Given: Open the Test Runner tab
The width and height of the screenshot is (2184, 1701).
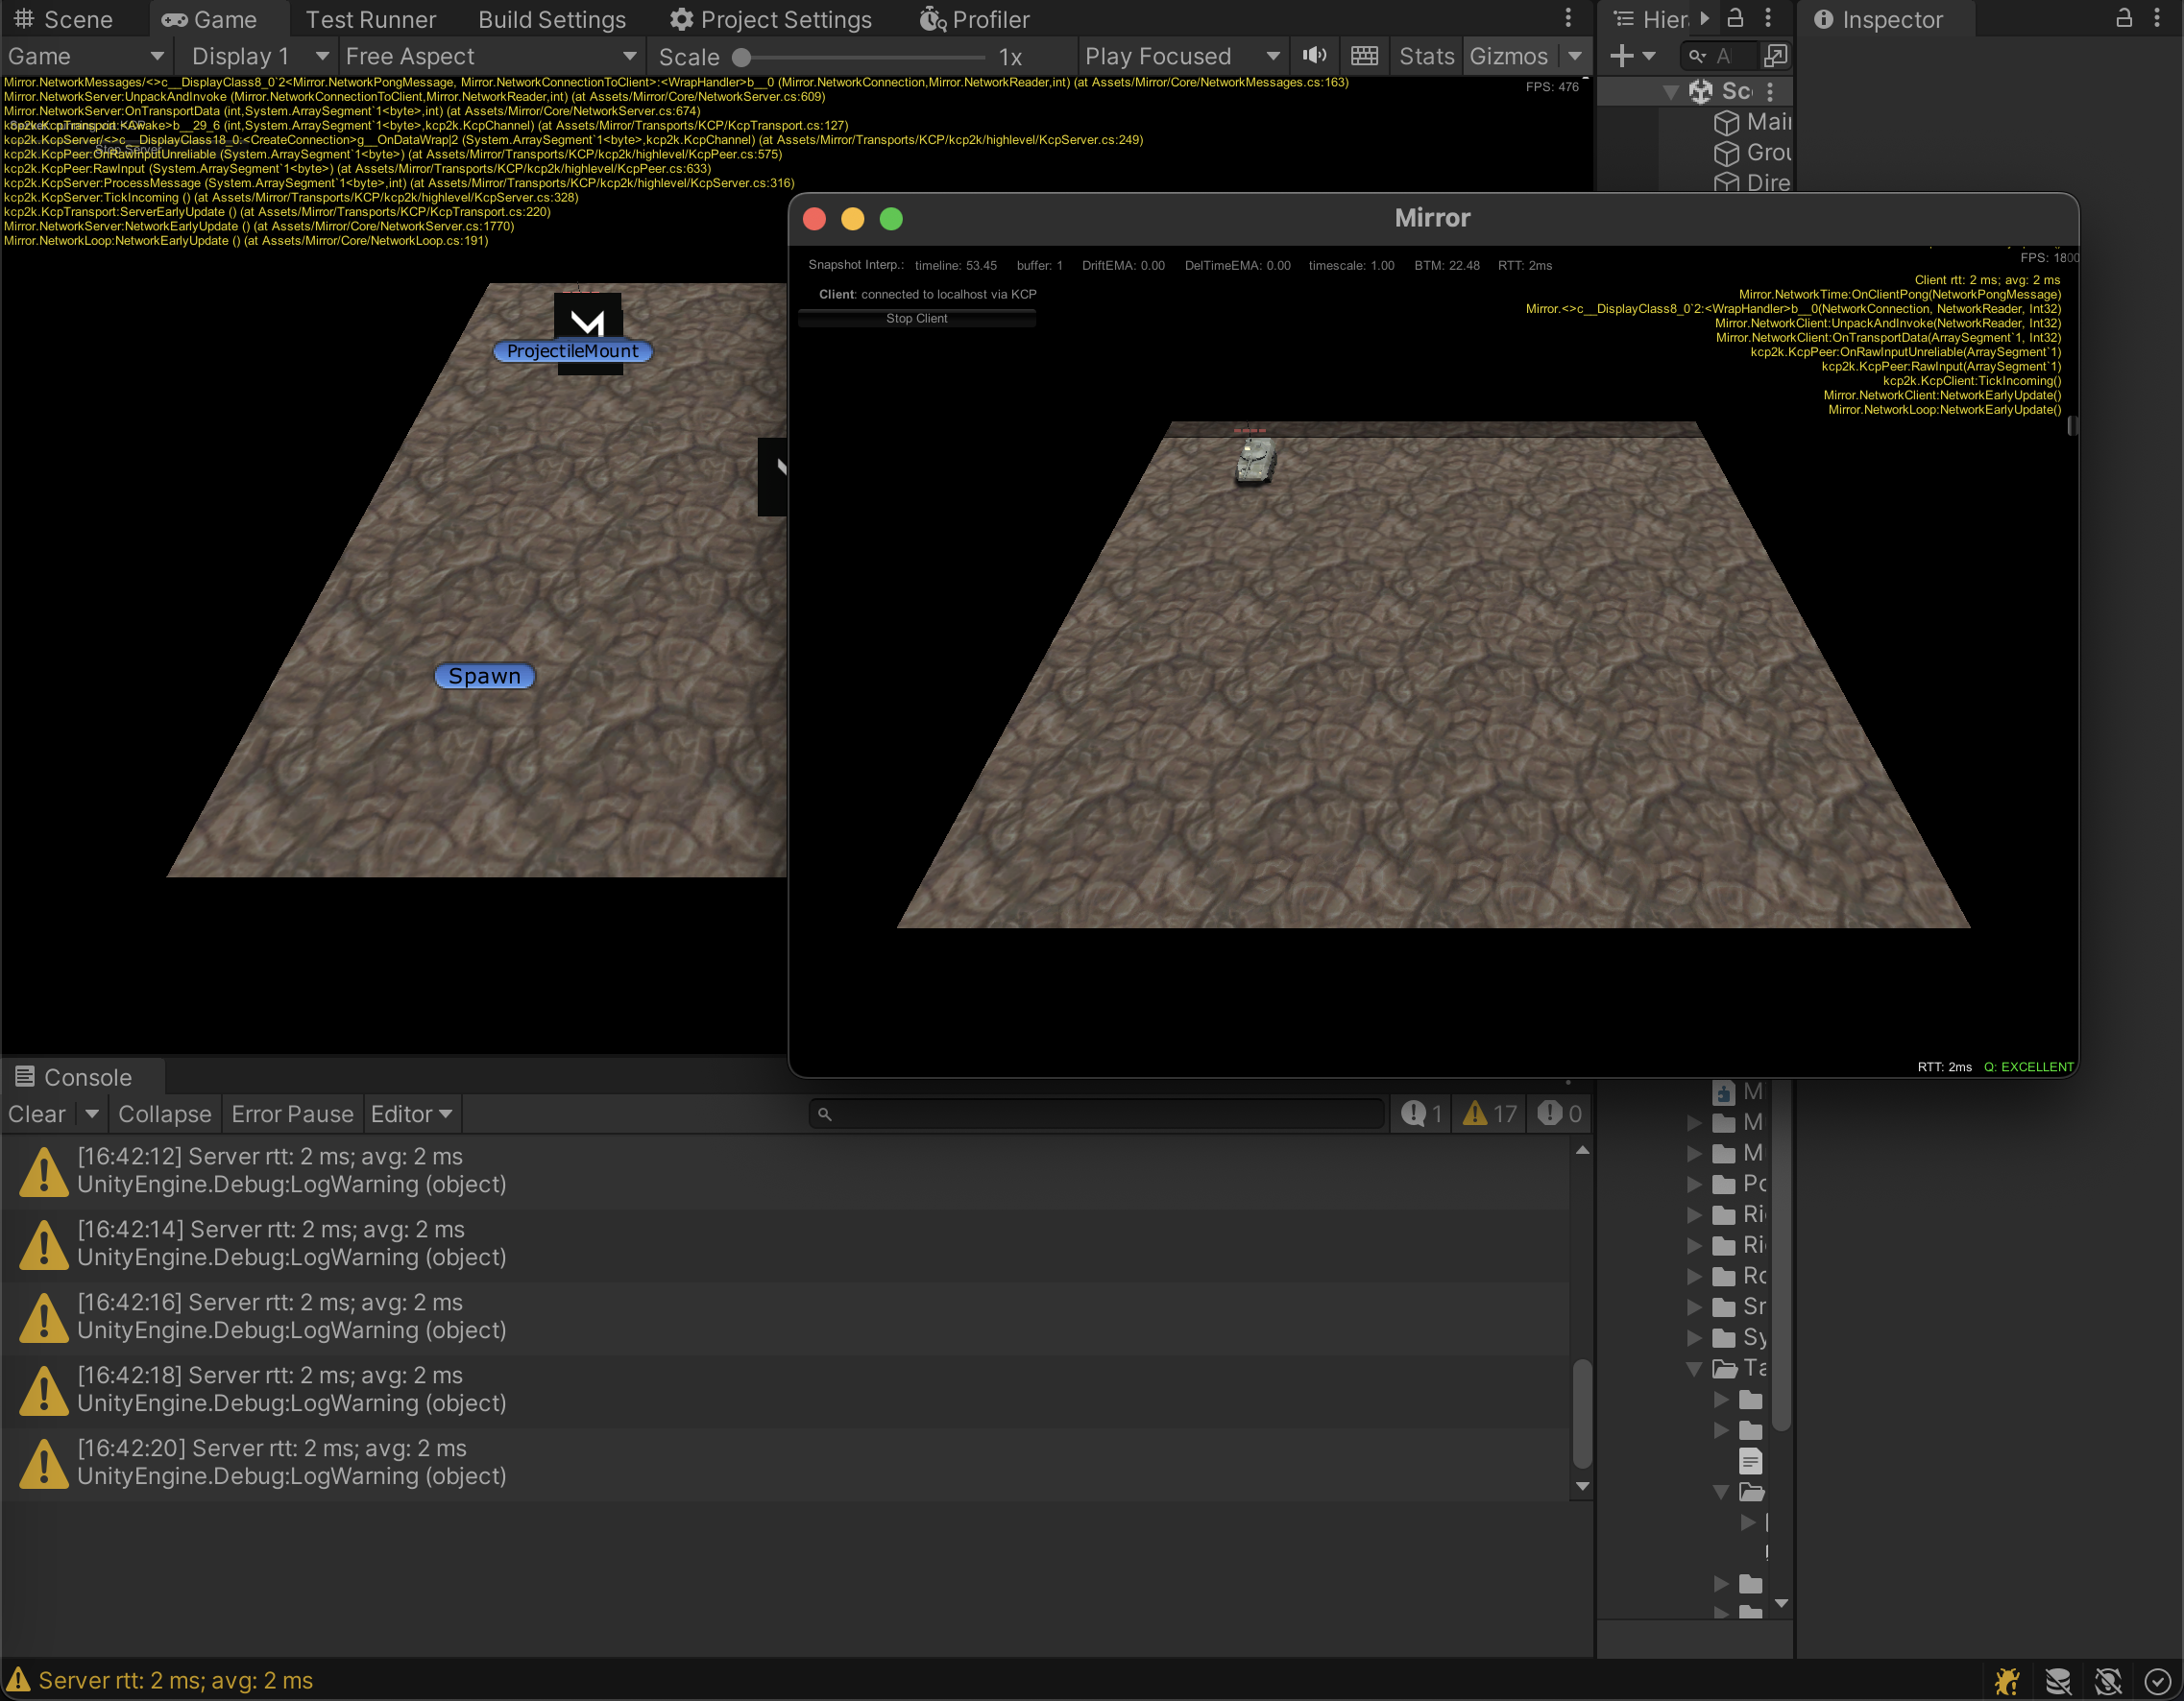Looking at the screenshot, I should click(x=370, y=19).
